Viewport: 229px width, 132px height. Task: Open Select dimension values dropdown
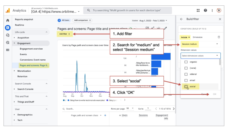pyautogui.click(x=200, y=56)
